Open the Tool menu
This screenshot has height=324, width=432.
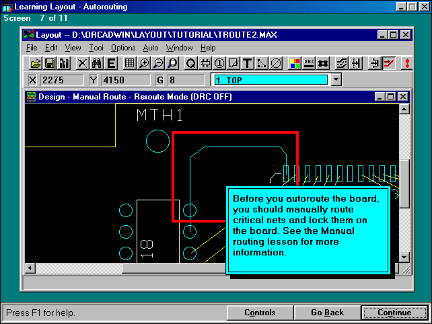click(x=96, y=48)
